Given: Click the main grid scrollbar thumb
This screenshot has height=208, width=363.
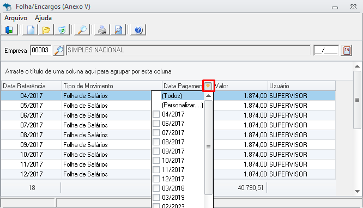Looking at the screenshot, I should (x=358, y=100).
